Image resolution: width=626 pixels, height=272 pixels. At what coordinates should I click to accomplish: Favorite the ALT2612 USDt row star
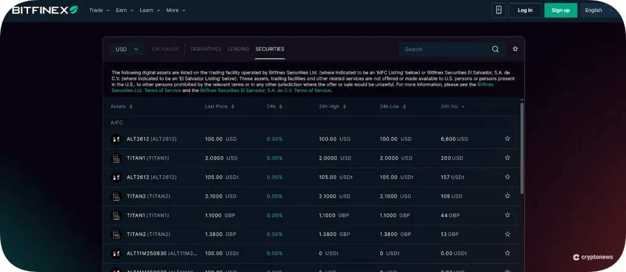507,177
